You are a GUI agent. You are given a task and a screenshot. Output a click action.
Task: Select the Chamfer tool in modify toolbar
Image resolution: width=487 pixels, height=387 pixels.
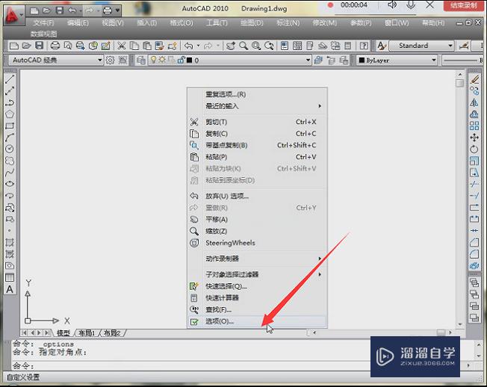pyautogui.click(x=474, y=242)
